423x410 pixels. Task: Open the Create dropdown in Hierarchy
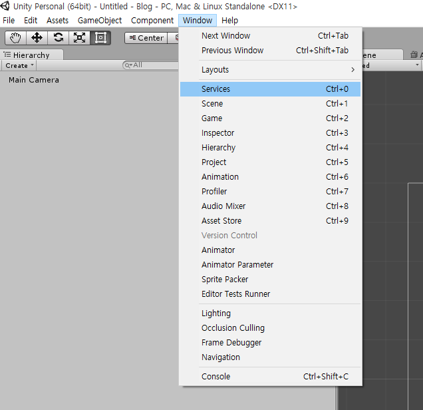coord(19,66)
